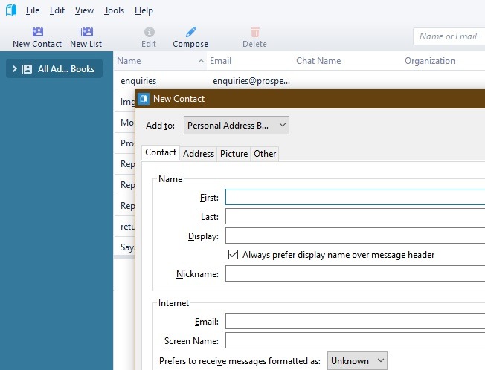Click the enquiries@prospe... email cell

tap(251, 81)
